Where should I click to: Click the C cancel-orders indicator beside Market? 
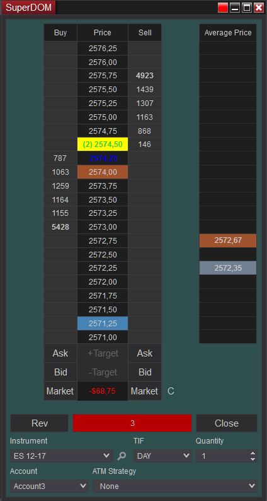tap(171, 391)
